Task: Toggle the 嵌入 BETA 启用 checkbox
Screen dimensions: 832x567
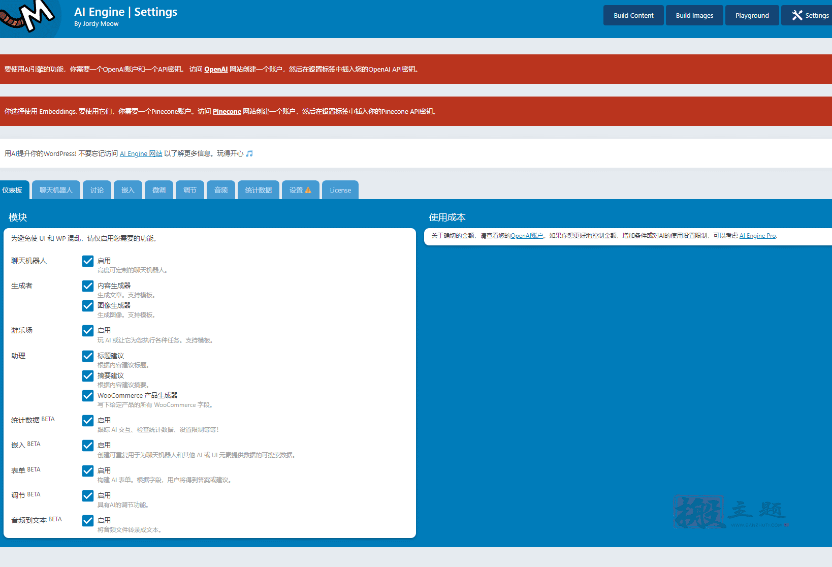Action: click(x=88, y=446)
